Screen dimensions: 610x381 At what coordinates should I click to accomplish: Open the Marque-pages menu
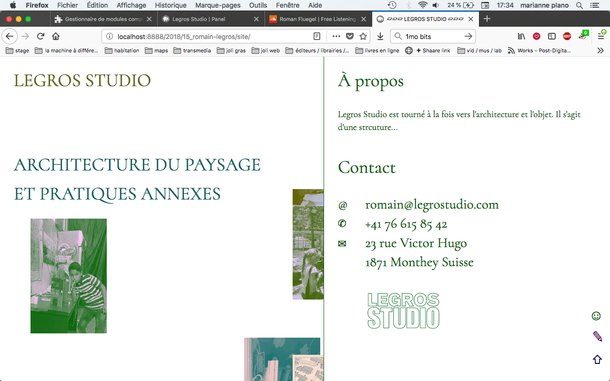tap(218, 5)
